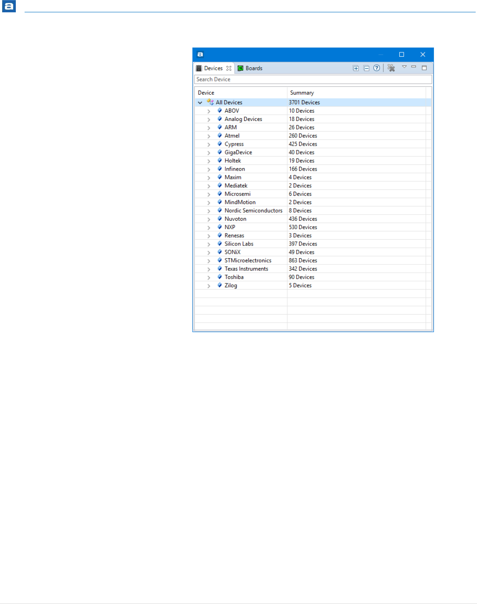
Task: Click the chip icon beside ARM
Action: (220, 127)
